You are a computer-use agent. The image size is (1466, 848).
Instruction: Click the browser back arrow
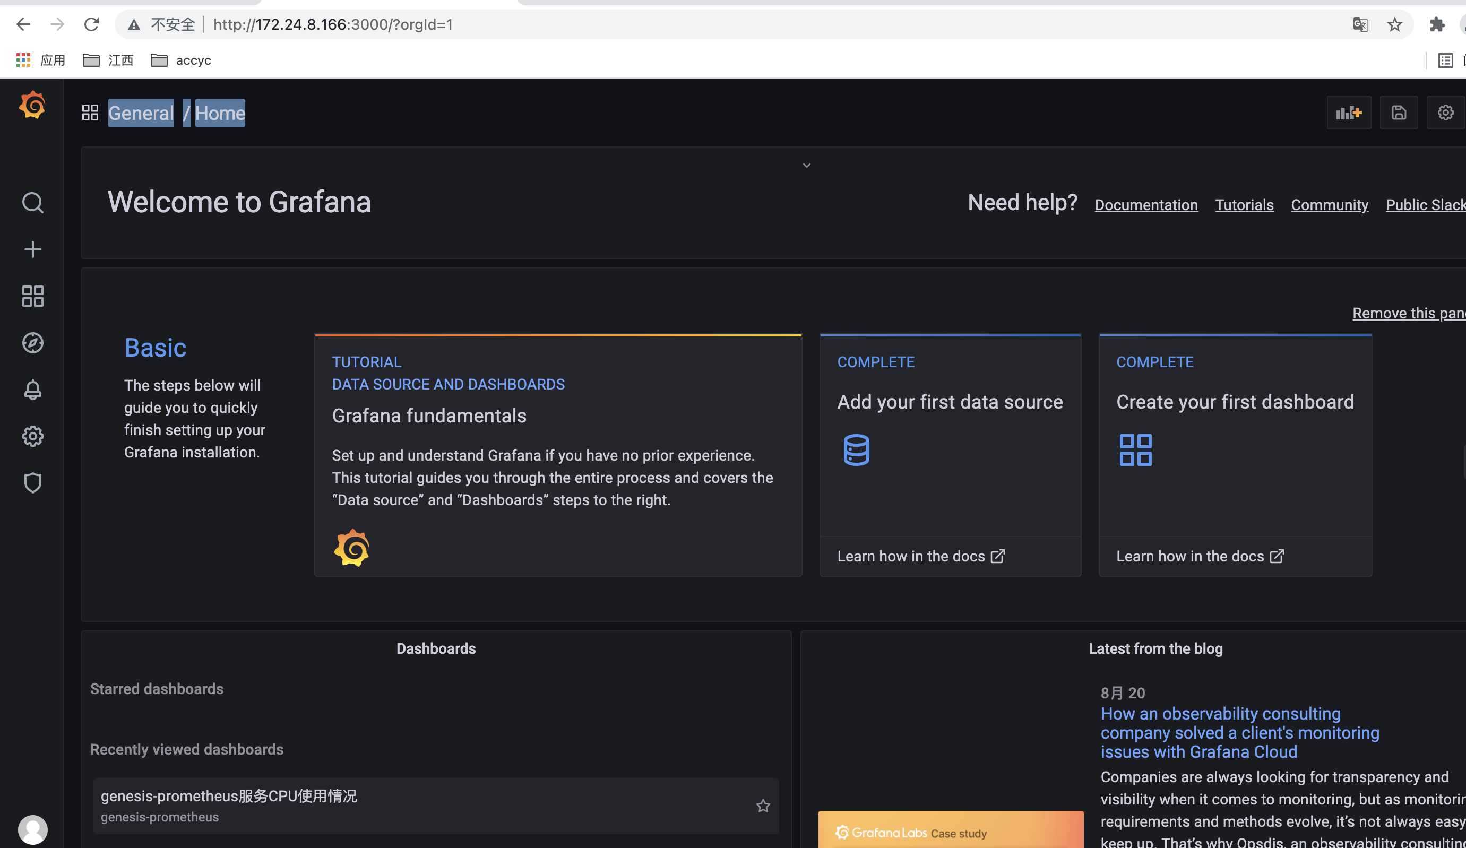pyautogui.click(x=23, y=24)
